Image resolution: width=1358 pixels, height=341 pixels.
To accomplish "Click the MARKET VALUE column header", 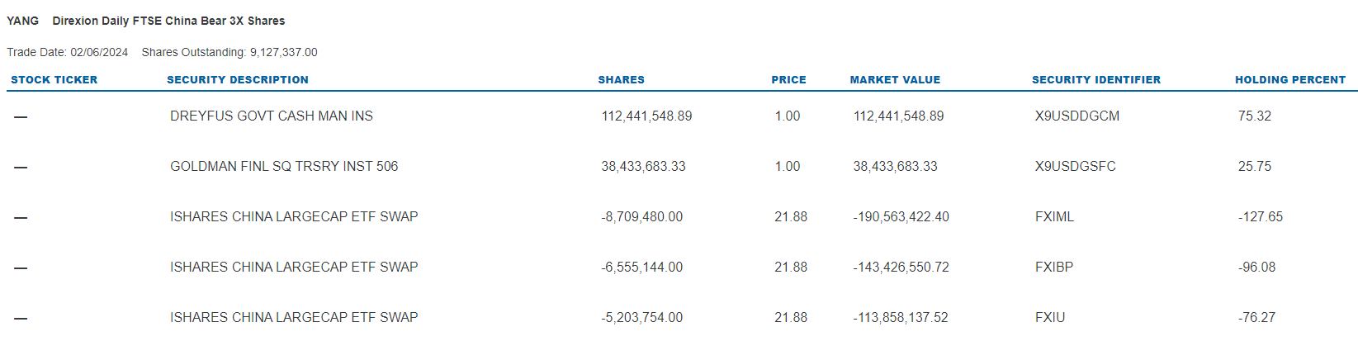I will point(895,80).
